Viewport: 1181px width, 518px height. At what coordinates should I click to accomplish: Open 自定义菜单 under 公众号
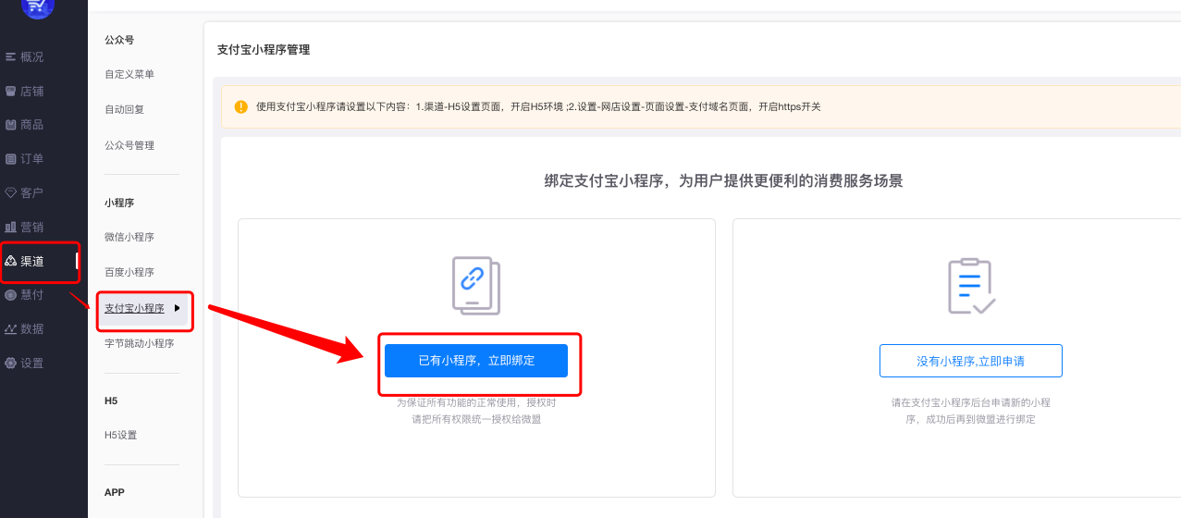[129, 74]
